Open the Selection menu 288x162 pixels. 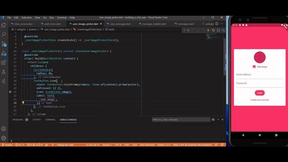[27, 18]
